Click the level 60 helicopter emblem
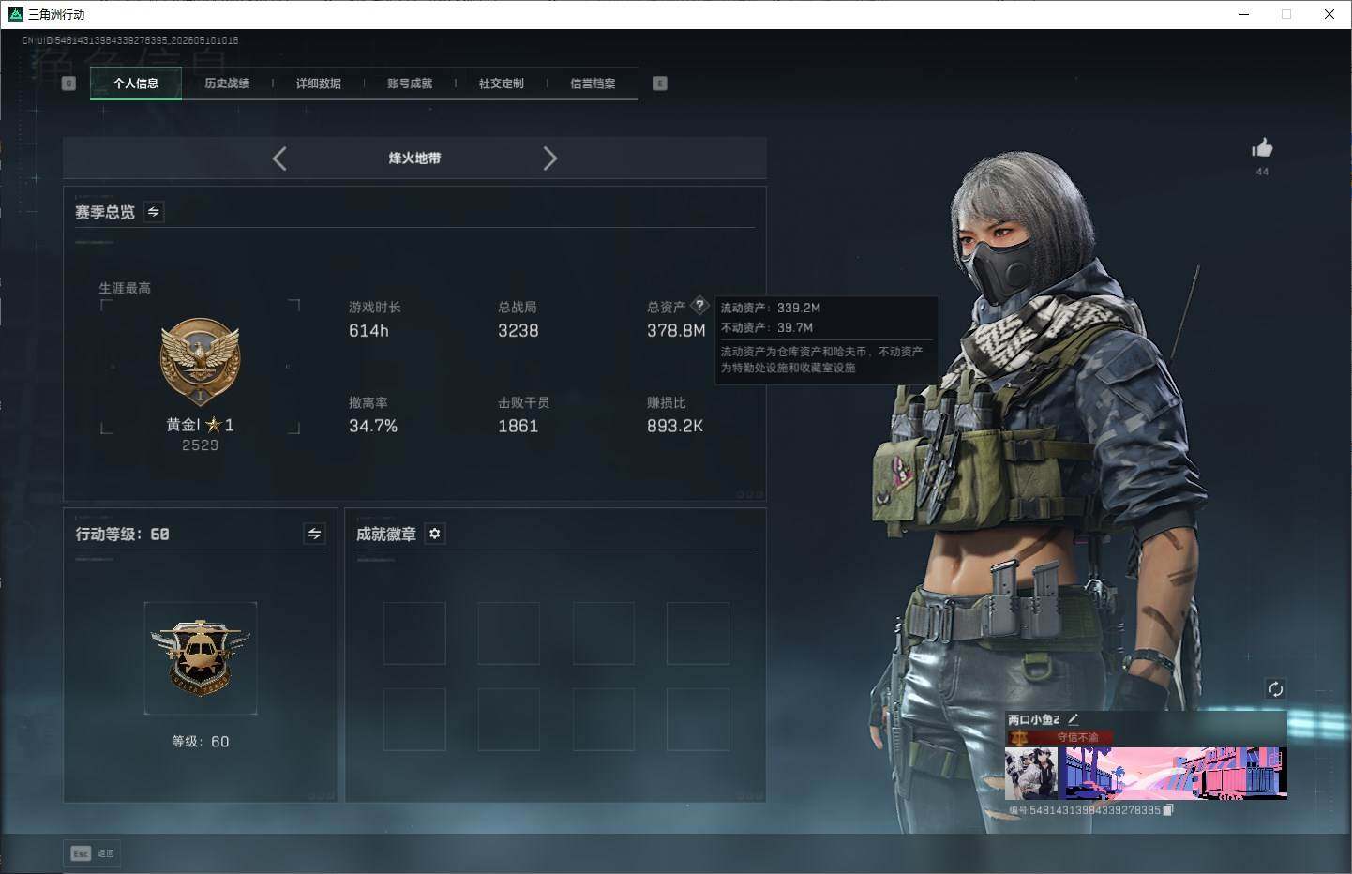Viewport: 1352px width, 874px height. (201, 658)
